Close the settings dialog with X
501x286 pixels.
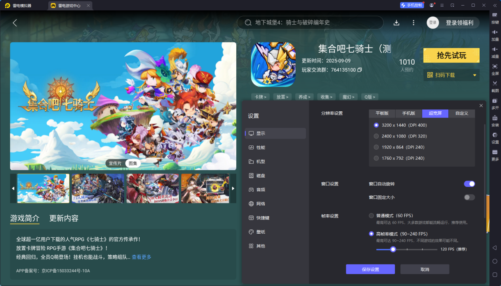click(481, 105)
